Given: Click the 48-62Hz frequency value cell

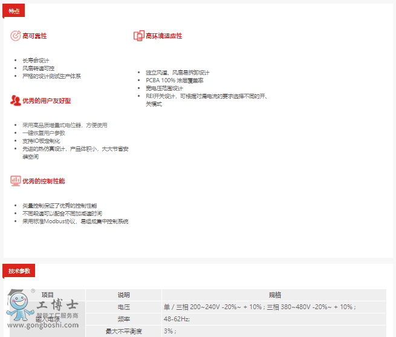Looking at the screenshot, I should [x=177, y=319].
